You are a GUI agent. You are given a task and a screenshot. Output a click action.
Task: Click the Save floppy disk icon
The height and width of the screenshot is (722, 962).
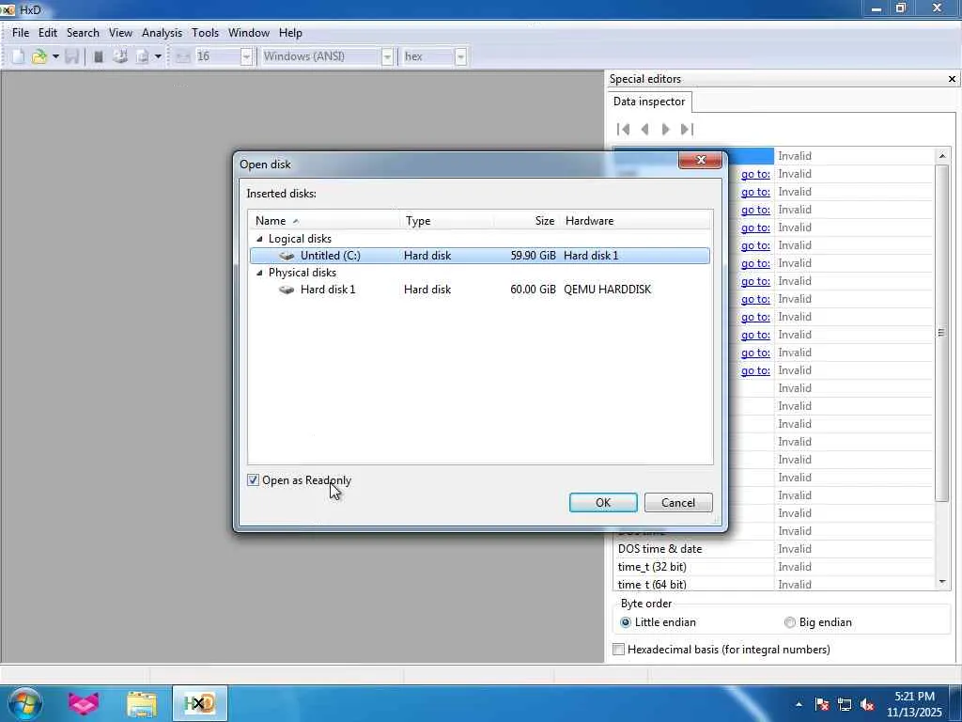71,56
